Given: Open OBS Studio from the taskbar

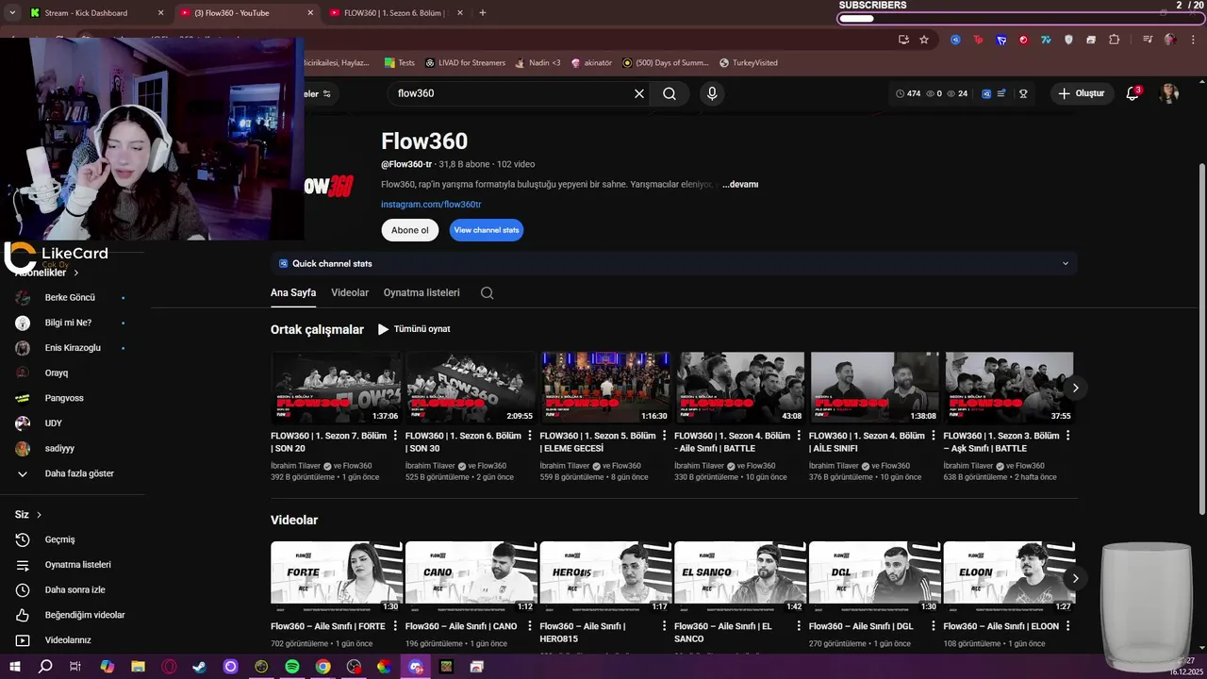Looking at the screenshot, I should coord(354,667).
